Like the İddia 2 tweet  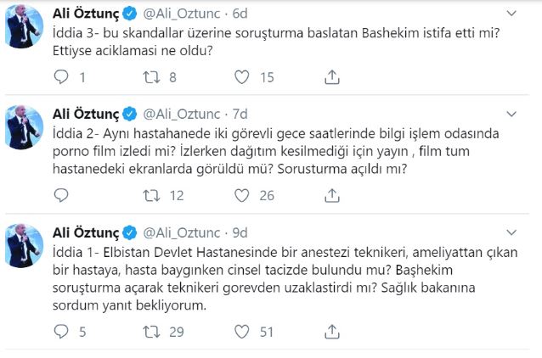pyautogui.click(x=242, y=195)
